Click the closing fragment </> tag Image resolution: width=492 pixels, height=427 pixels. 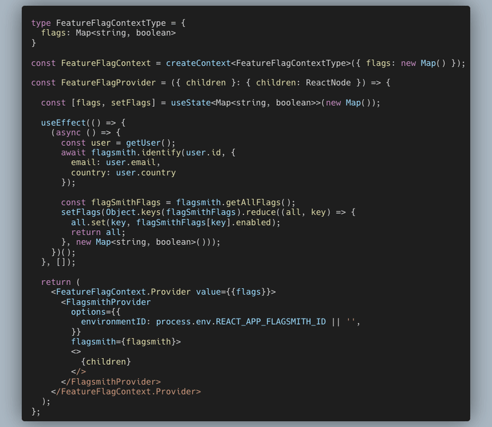coord(79,372)
